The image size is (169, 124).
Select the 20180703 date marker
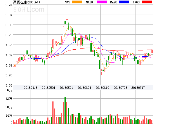[x=120, y=88]
